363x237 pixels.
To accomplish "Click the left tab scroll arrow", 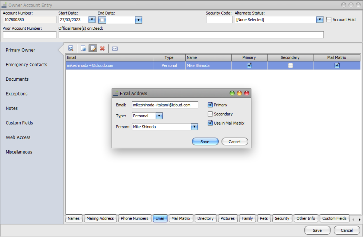I will click(x=353, y=219).
